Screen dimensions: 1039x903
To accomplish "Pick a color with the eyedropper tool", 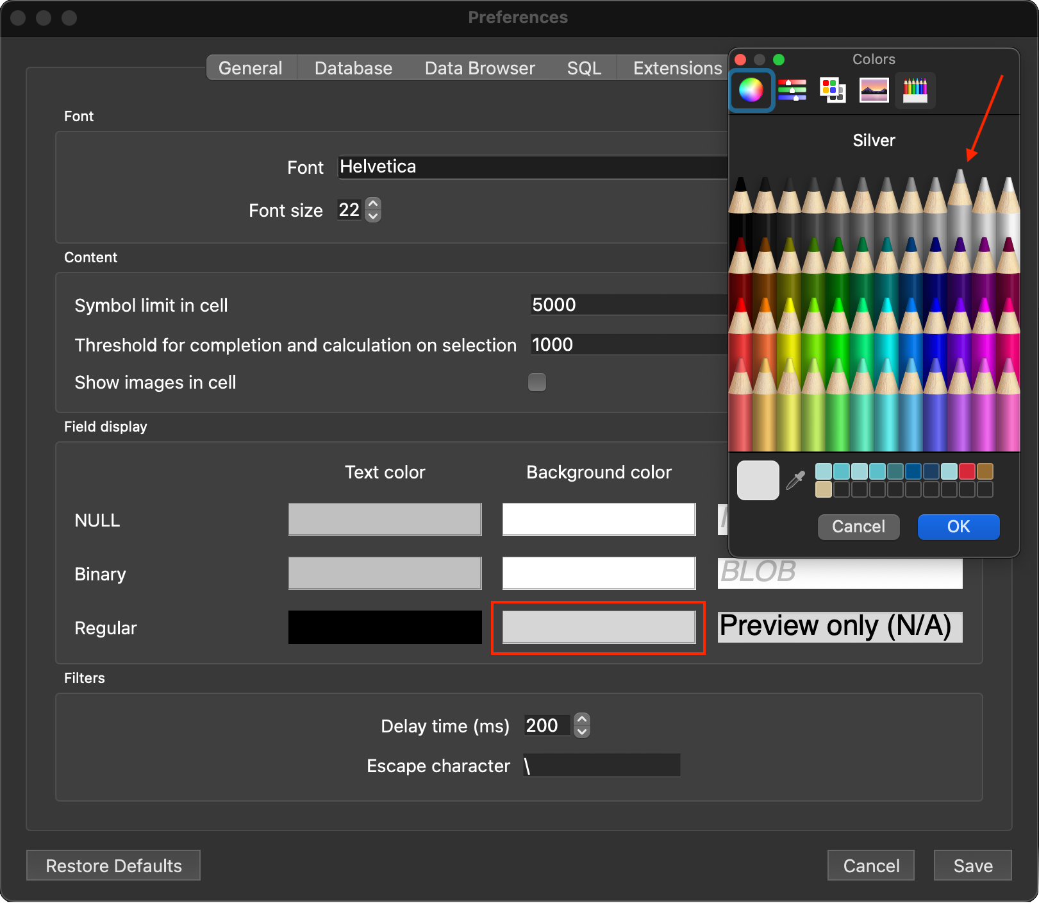I will pyautogui.click(x=795, y=480).
